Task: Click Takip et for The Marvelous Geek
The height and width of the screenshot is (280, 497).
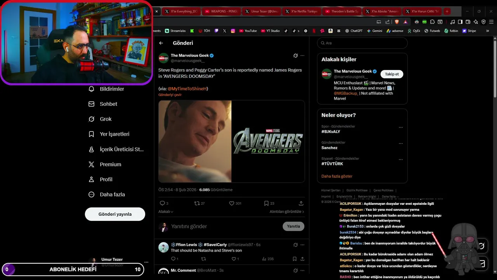Action: tap(392, 74)
